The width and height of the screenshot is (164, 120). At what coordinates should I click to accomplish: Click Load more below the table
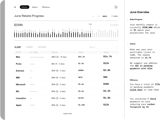point(68,114)
